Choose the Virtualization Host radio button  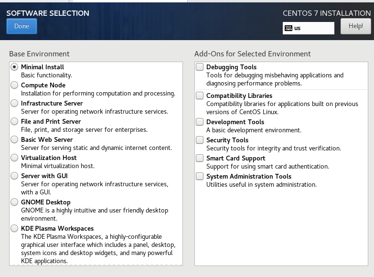[14, 158]
